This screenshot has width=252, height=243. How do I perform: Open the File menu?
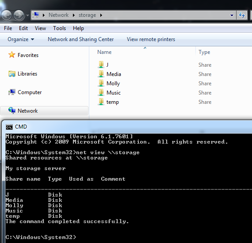[x=8, y=28]
